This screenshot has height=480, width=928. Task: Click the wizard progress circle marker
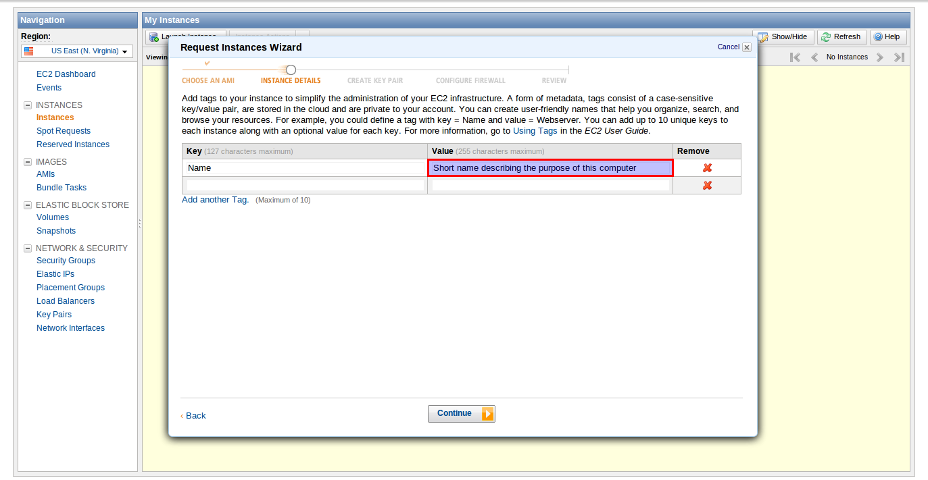[291, 70]
